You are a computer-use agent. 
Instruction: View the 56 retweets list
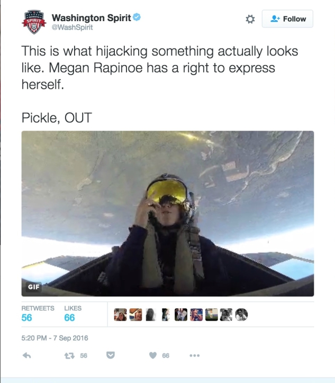click(38, 314)
